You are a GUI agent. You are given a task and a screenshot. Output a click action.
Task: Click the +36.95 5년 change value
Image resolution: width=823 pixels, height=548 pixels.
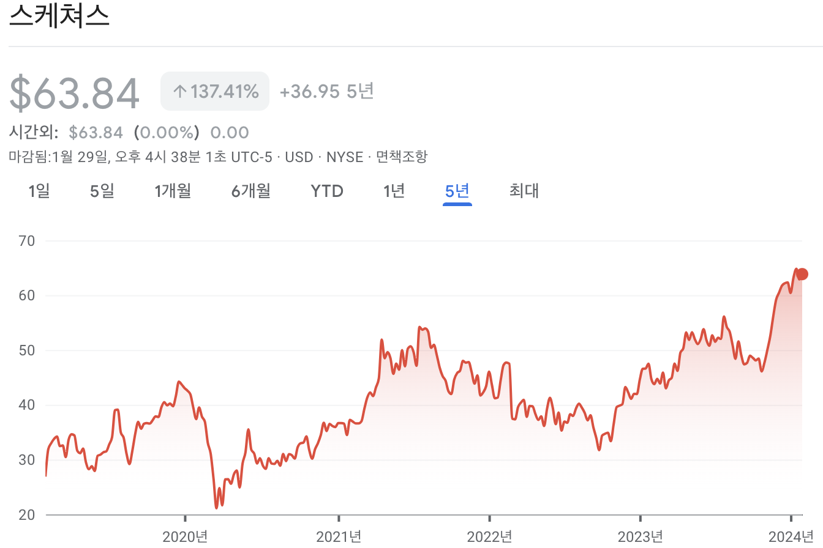[326, 91]
